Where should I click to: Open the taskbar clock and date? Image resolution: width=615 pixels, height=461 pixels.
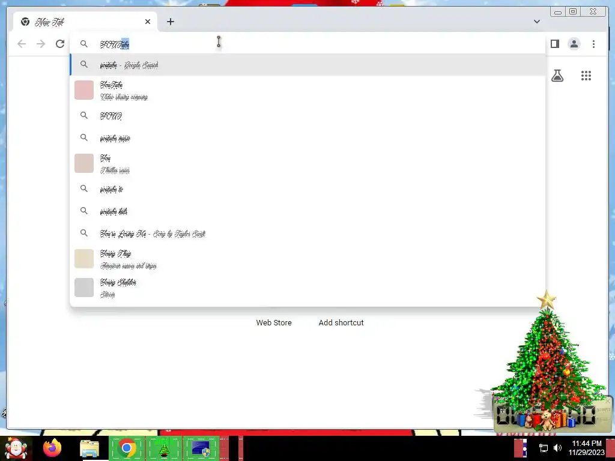pyautogui.click(x=586, y=448)
